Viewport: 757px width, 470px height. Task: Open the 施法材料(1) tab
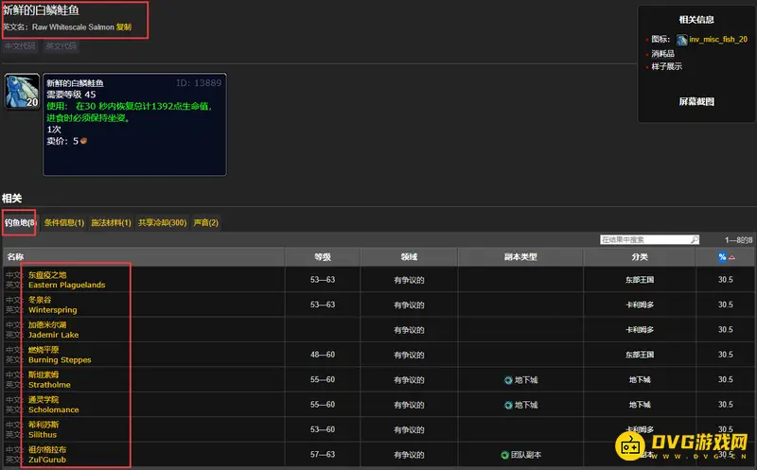(x=111, y=222)
